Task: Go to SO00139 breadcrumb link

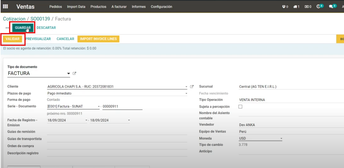Action: (x=40, y=19)
